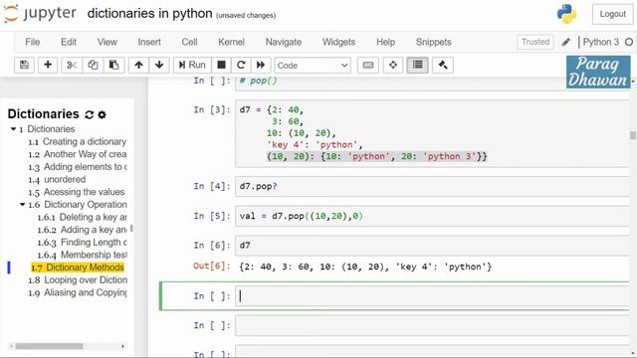
Task: Collapse the 1.6 Dictionary Operation section
Action: coord(23,205)
